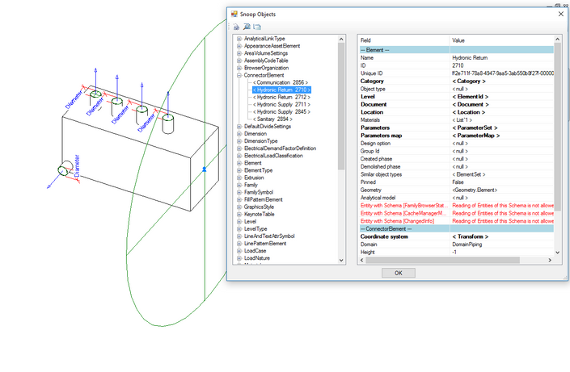Collapse the ConnectorElement tree node
Viewport: 570px width, 372px height.
pyautogui.click(x=239, y=74)
